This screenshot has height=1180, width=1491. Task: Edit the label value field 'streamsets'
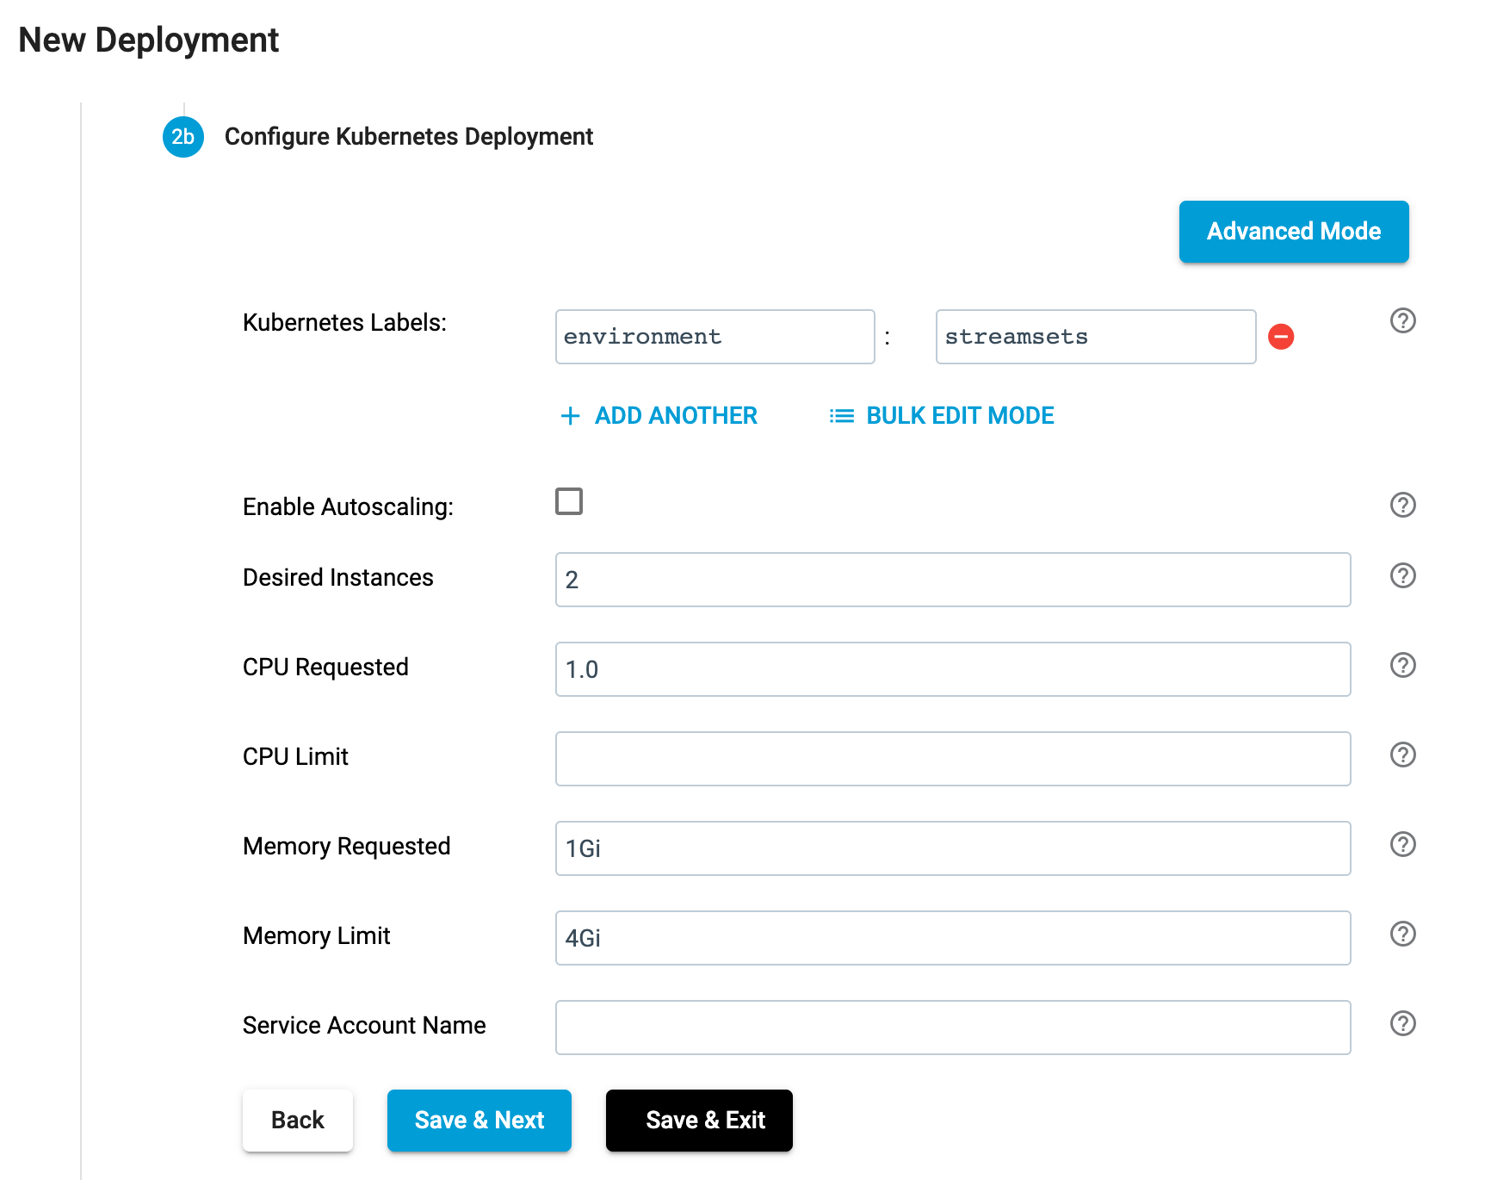tap(1096, 337)
